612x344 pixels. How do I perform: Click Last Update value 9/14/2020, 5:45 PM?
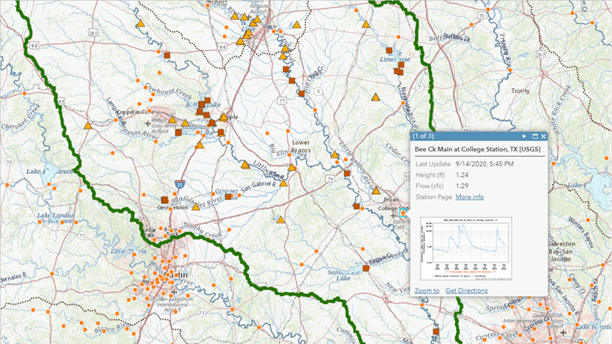(x=485, y=164)
